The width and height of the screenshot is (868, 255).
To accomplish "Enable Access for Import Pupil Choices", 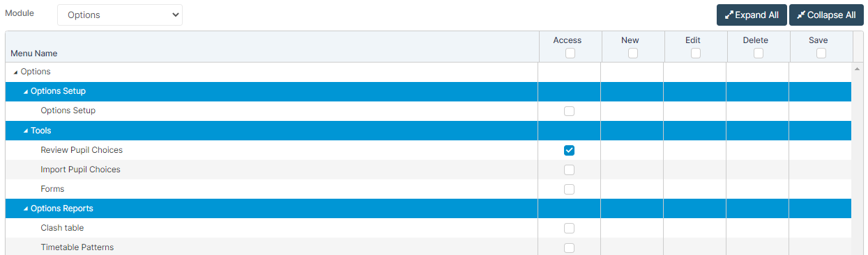I will [569, 170].
